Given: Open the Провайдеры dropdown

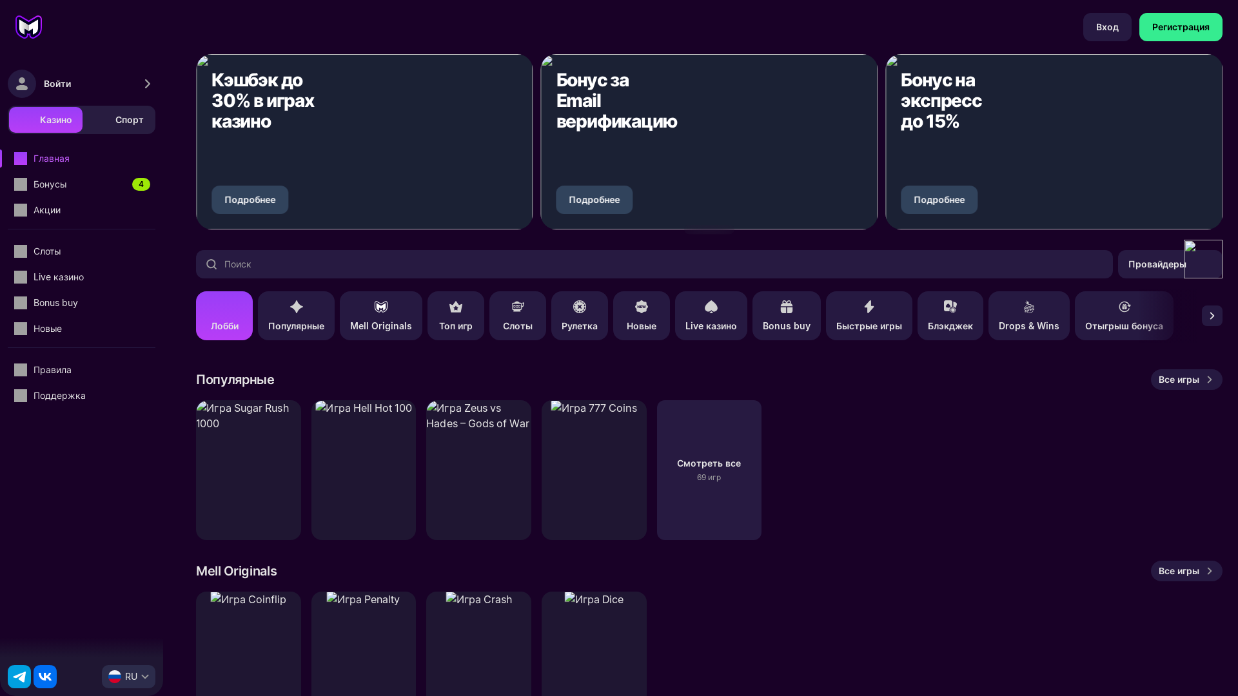Looking at the screenshot, I should click(1170, 264).
